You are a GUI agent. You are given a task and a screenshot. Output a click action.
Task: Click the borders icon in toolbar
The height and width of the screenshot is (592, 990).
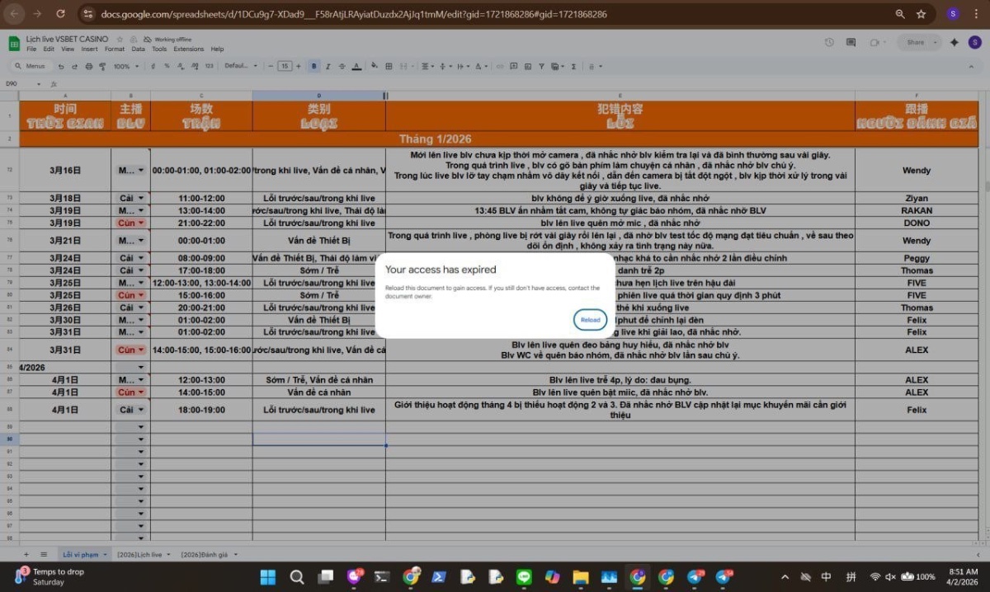(x=388, y=66)
